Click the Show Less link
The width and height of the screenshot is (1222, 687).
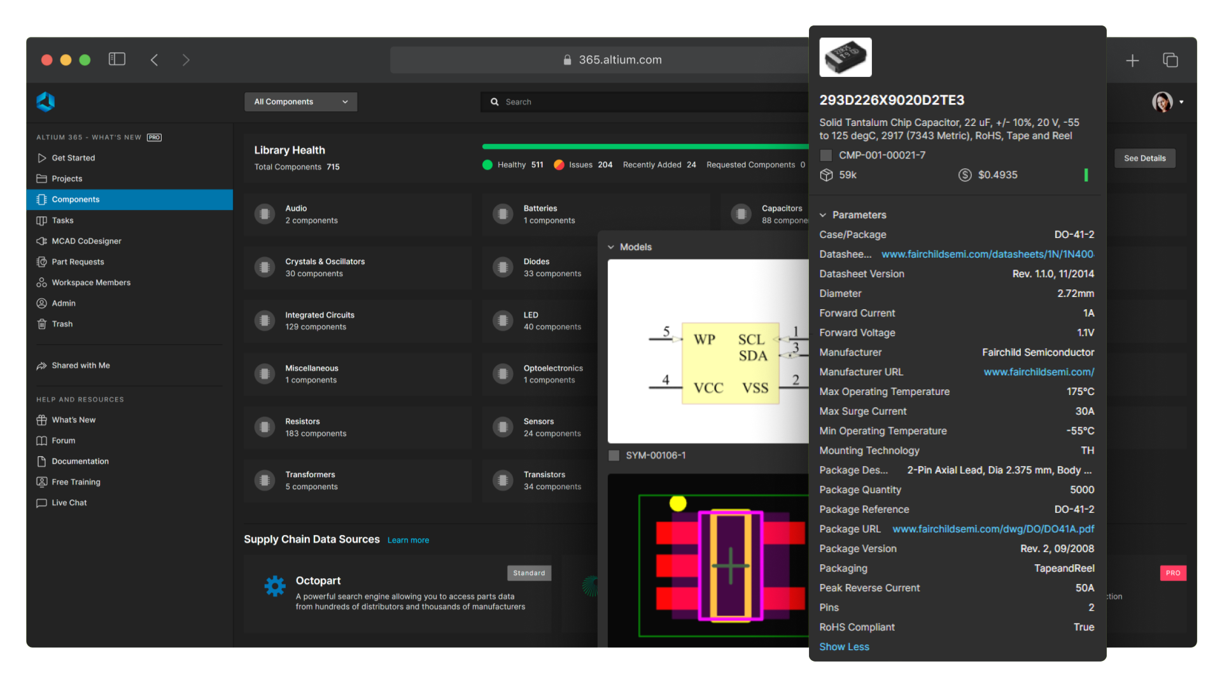coord(844,646)
